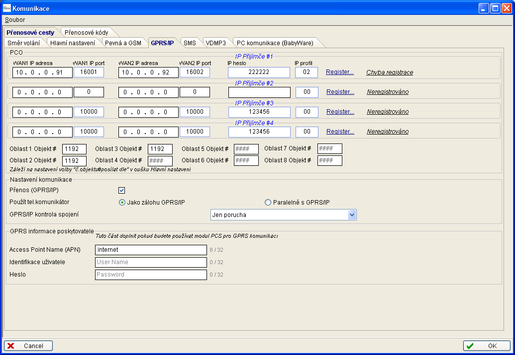Click WAN1 IP address field of receiver #3
Image resolution: width=515 pixels, height=355 pixels.
[x=42, y=112]
